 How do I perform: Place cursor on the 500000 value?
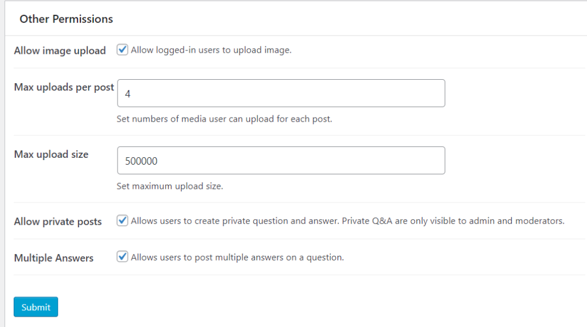click(141, 161)
